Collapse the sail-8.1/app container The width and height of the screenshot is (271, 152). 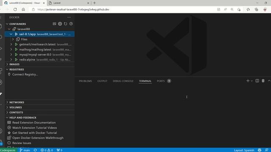tap(11, 34)
